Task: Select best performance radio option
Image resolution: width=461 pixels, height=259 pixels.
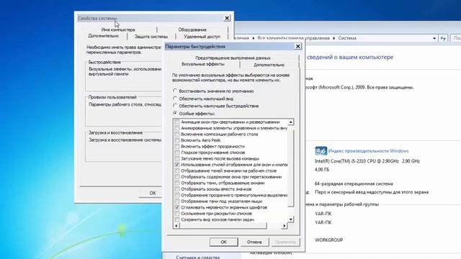Action: click(175, 106)
